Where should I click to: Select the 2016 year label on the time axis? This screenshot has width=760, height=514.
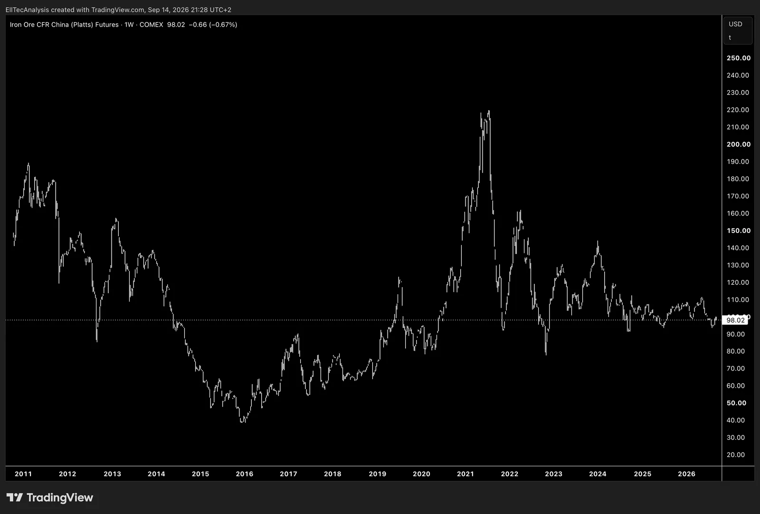click(x=245, y=474)
